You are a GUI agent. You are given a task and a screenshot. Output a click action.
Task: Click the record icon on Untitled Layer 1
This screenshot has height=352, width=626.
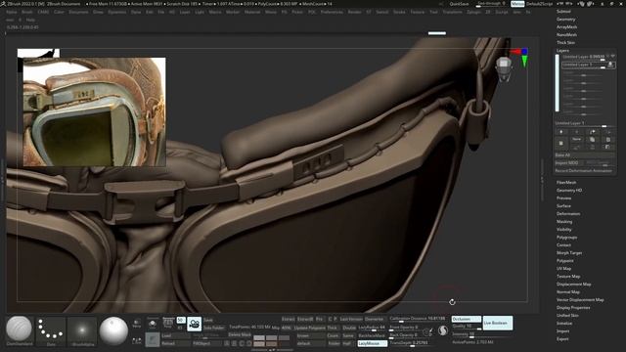tap(610, 65)
